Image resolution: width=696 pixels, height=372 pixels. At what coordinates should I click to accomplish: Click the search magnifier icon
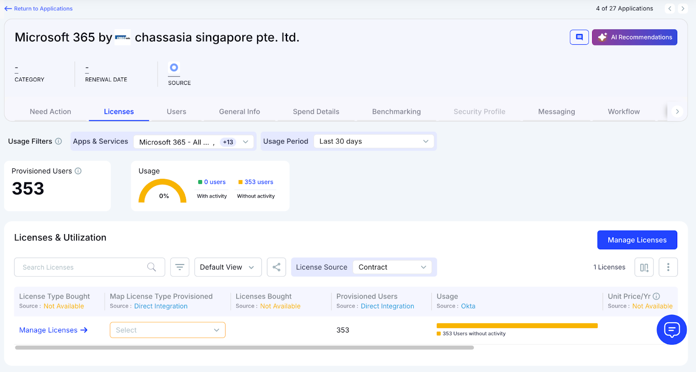pyautogui.click(x=151, y=267)
